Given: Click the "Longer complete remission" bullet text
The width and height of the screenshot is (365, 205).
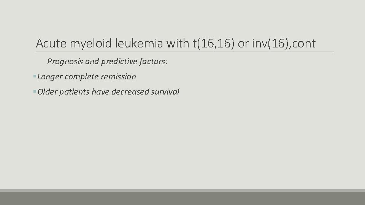Looking at the screenshot, I should click(x=87, y=77).
